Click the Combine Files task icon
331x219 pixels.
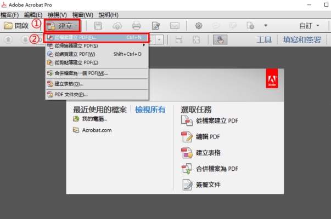coord(187,169)
